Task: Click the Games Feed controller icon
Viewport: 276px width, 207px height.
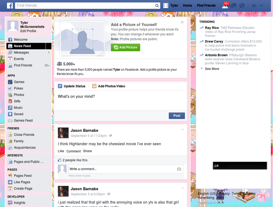Action: coord(10,120)
